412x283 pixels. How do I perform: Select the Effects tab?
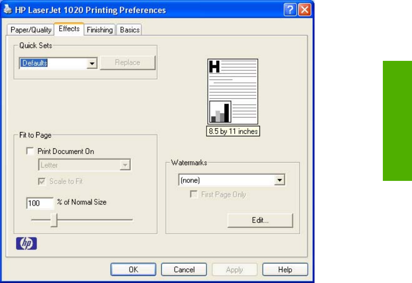(x=69, y=29)
